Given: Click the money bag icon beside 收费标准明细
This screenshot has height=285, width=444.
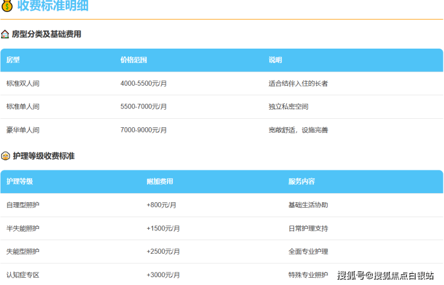Looking at the screenshot, I should pyautogui.click(x=7, y=7).
